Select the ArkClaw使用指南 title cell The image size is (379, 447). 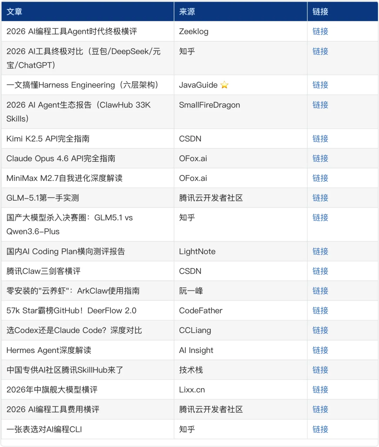[87, 291]
